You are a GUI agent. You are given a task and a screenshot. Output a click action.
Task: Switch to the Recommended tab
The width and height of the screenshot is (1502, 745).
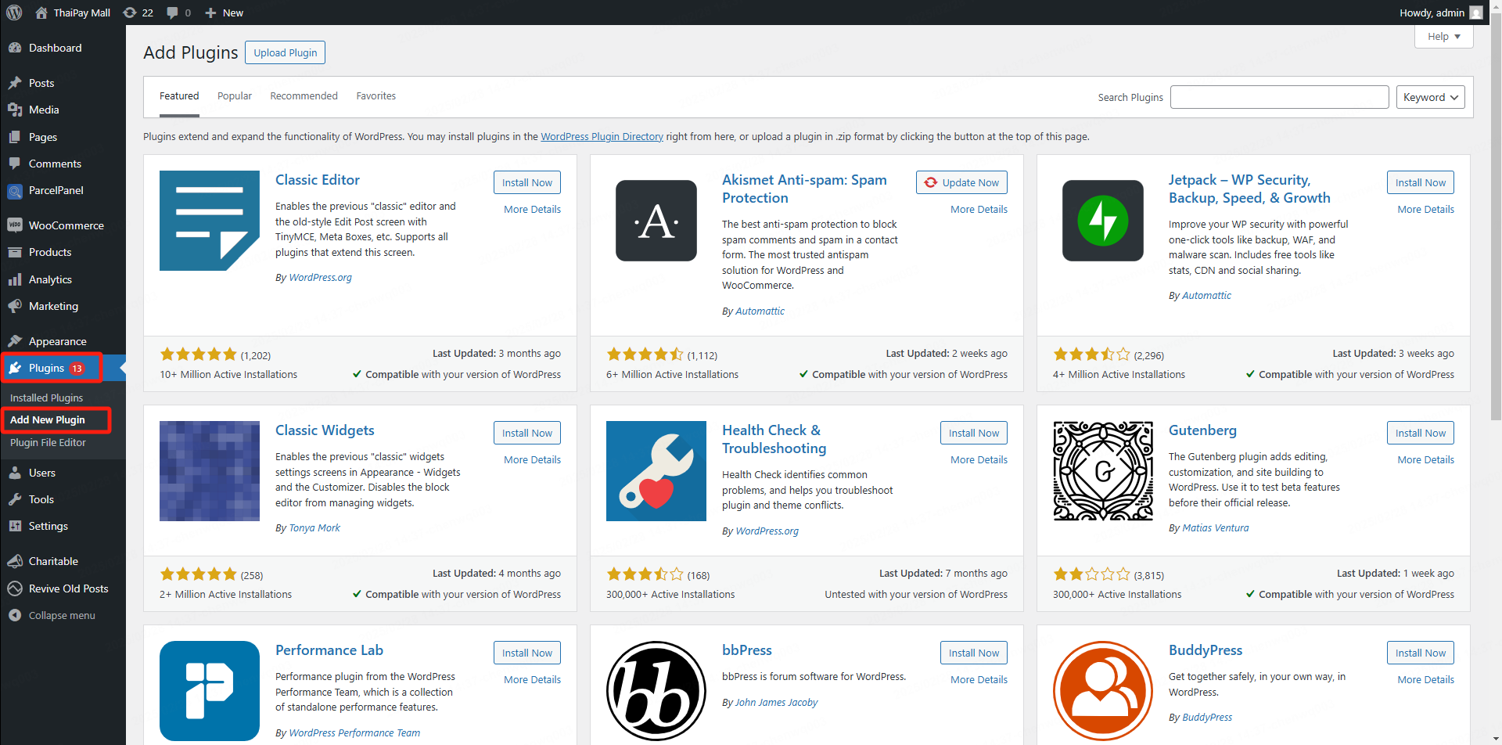point(304,95)
